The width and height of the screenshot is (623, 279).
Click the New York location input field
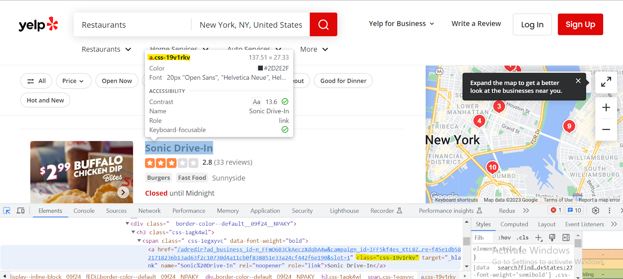[x=251, y=25]
